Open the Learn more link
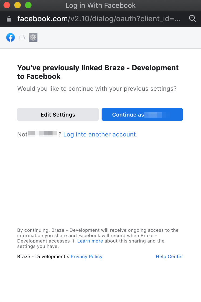201x302 pixels. coord(90,241)
